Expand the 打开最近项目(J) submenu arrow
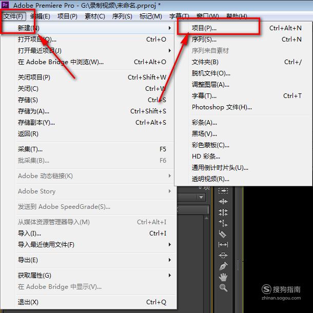 pyautogui.click(x=170, y=50)
